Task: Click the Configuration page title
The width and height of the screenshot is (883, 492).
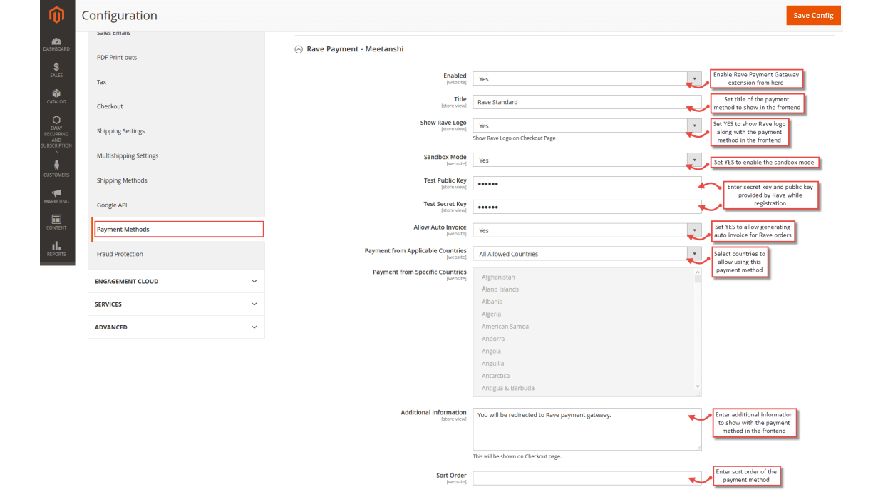Action: [120, 16]
